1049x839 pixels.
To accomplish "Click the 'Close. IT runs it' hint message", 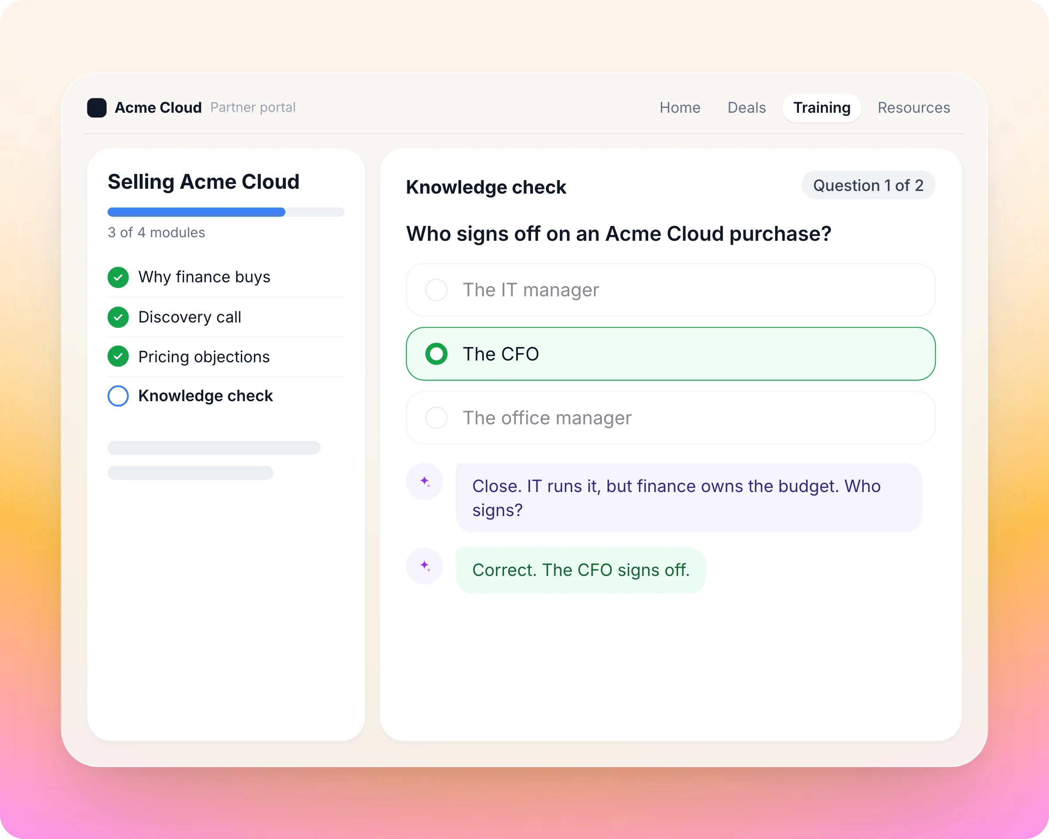I will pos(688,498).
